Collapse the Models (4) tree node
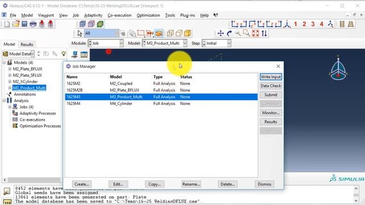This screenshot has height=205, width=365. tap(4, 63)
